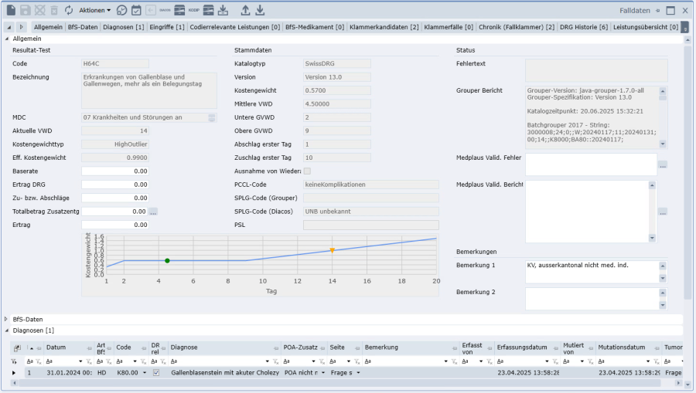Click the new document icon

pos(11,10)
